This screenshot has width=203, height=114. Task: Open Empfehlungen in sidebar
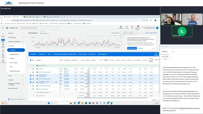coord(12,37)
